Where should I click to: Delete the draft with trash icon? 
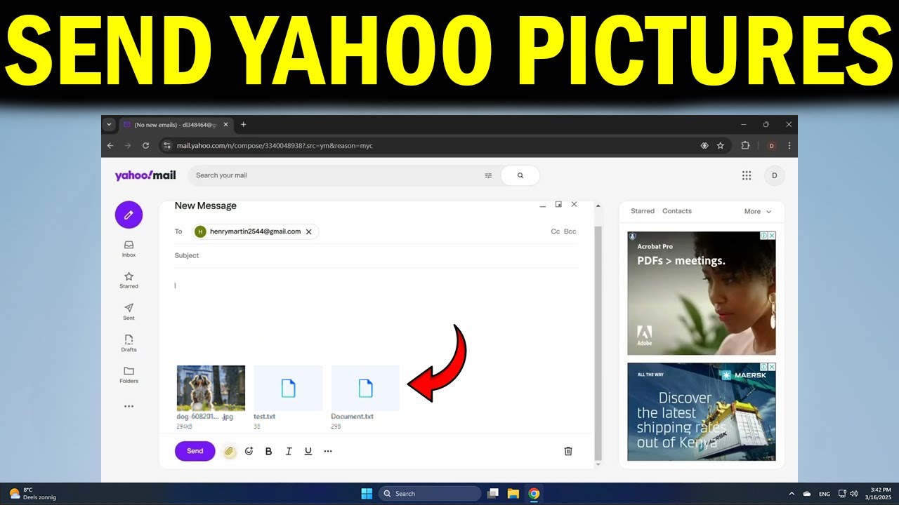coord(568,451)
